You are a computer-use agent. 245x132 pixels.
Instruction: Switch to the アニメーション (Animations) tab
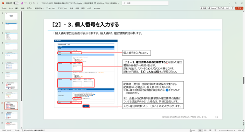tap(51, 8)
